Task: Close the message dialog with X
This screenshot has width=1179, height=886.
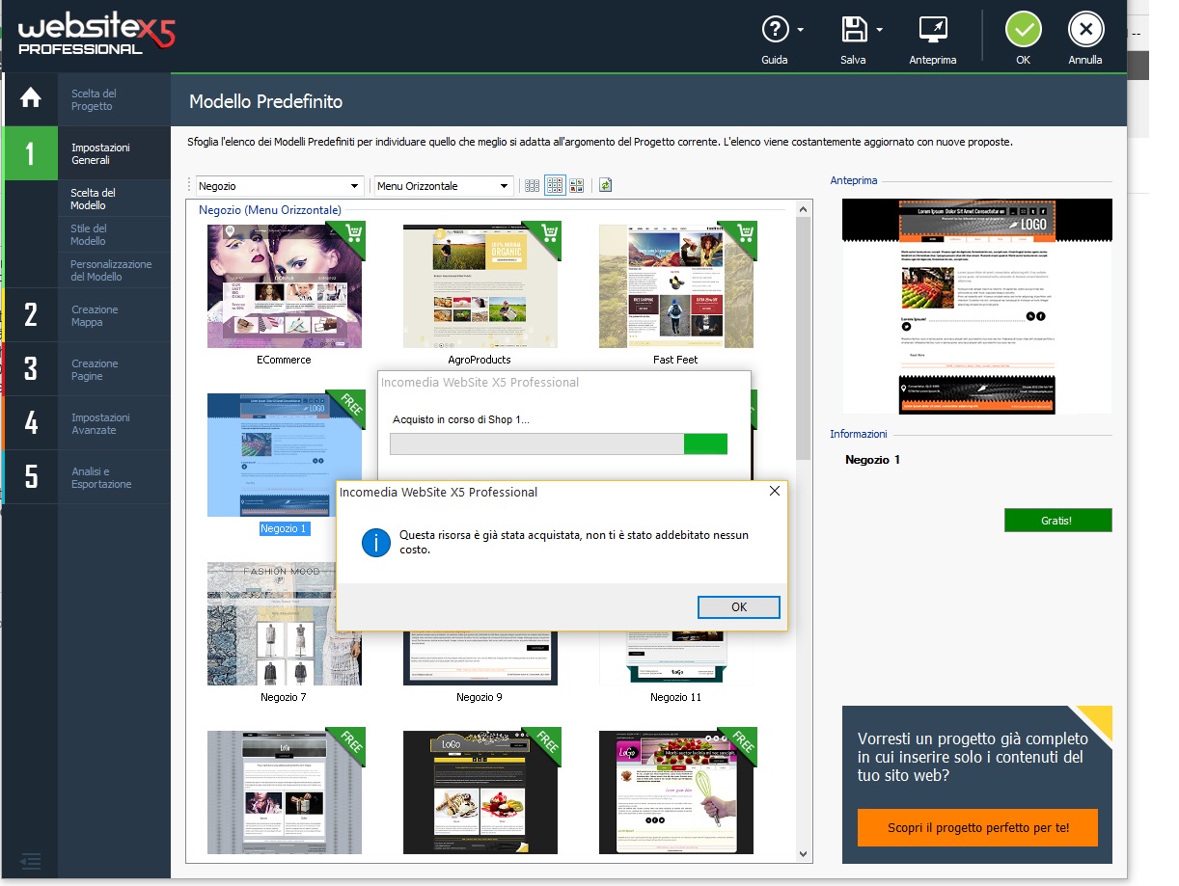Action: pos(774,492)
